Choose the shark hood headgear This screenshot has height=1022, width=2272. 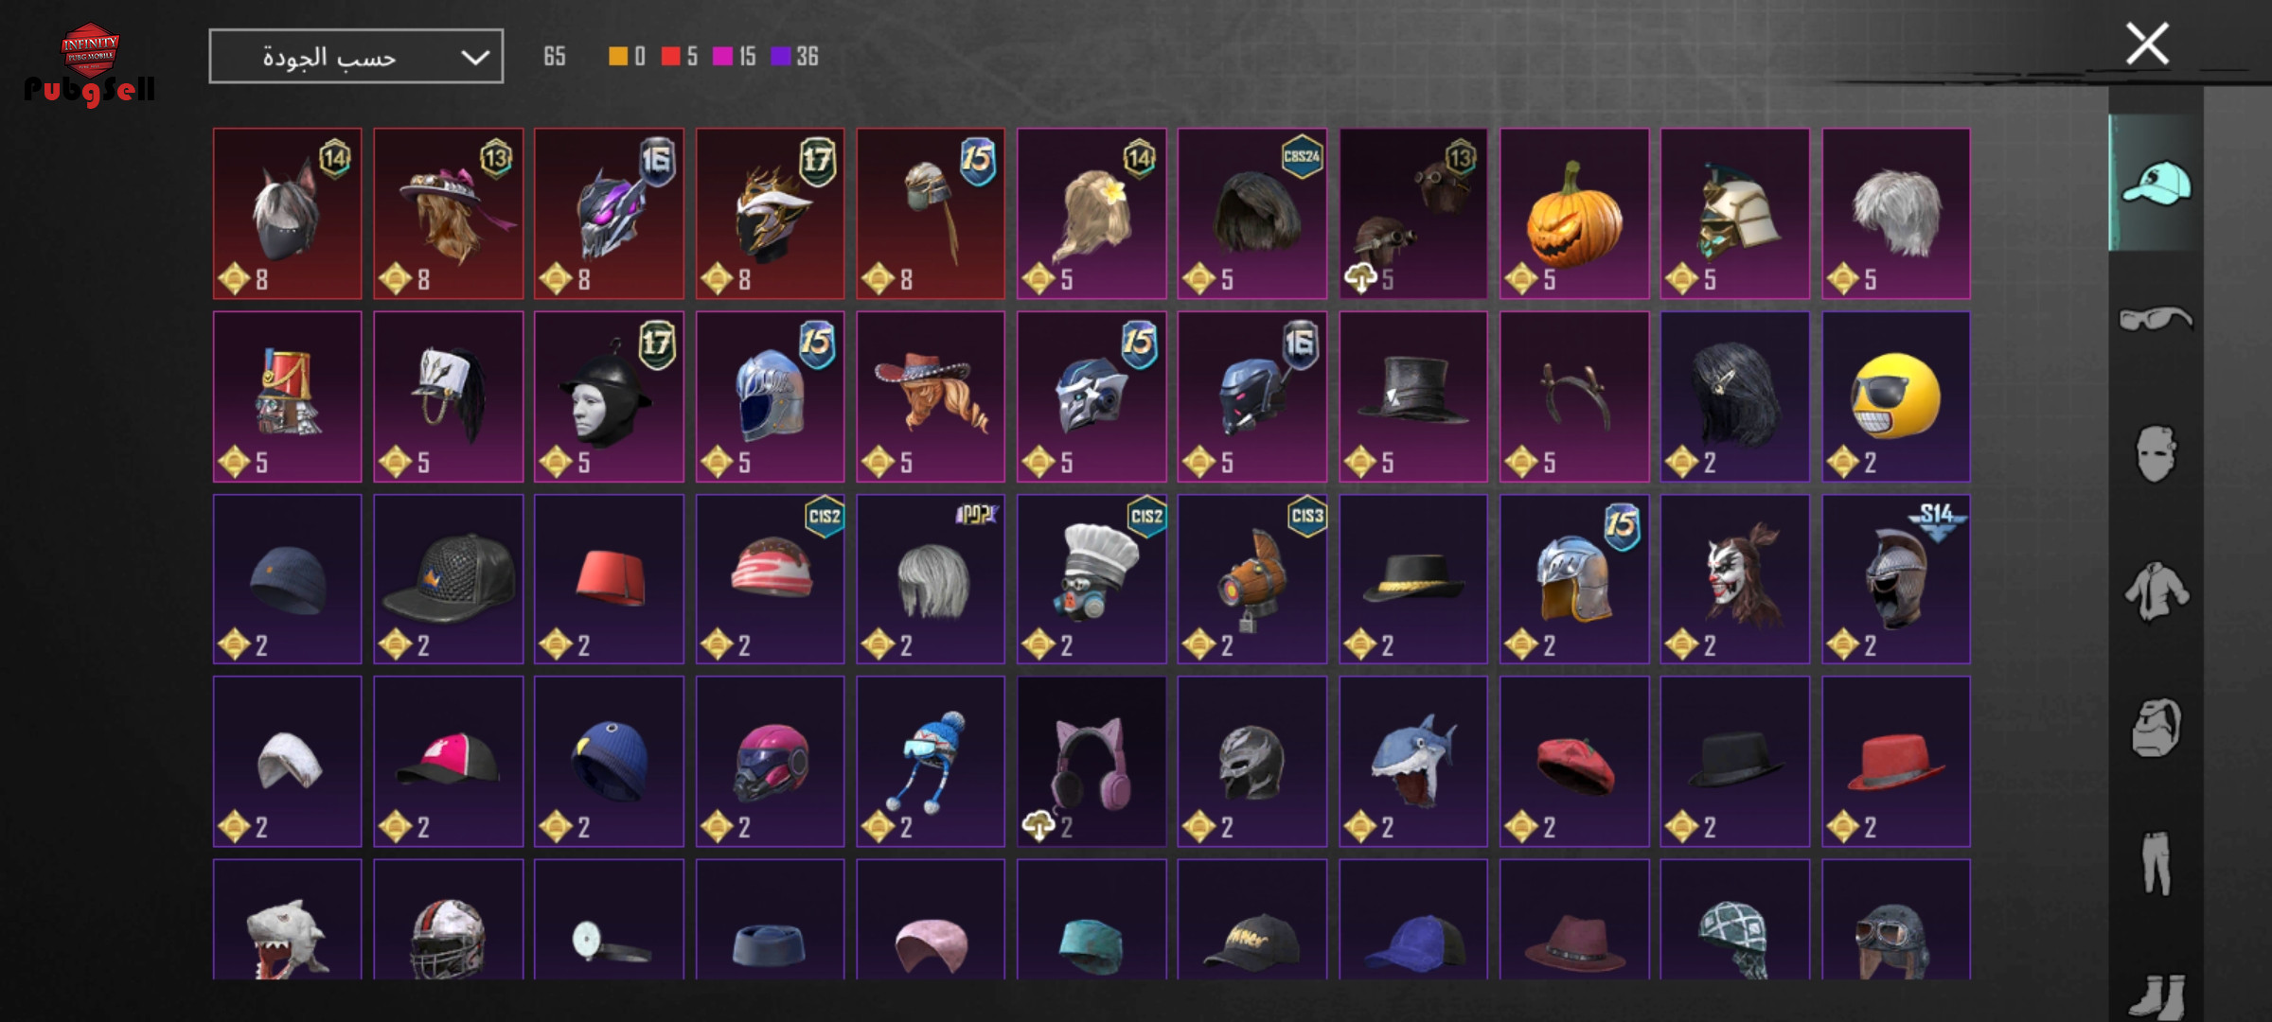point(1413,761)
